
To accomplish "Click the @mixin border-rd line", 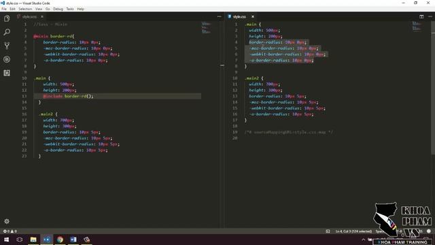I will point(54,36).
